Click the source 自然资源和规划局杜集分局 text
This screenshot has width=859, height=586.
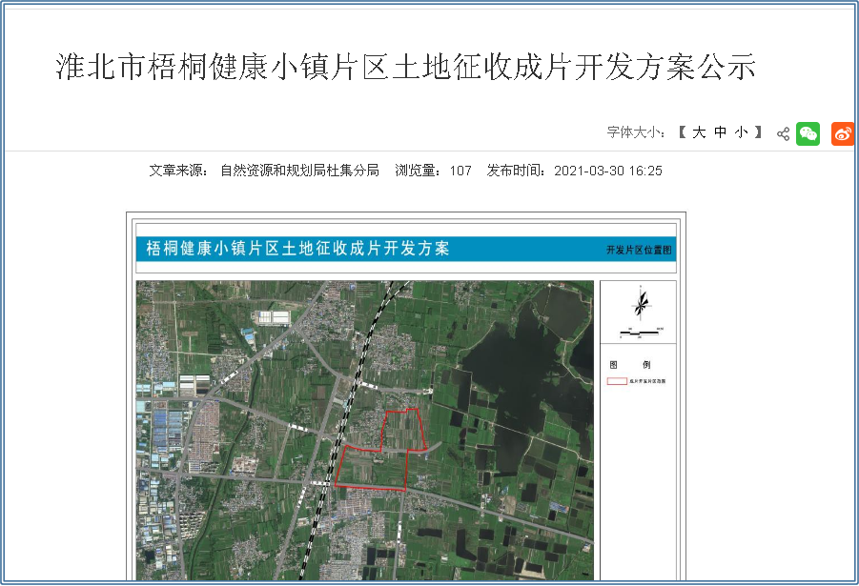[299, 171]
